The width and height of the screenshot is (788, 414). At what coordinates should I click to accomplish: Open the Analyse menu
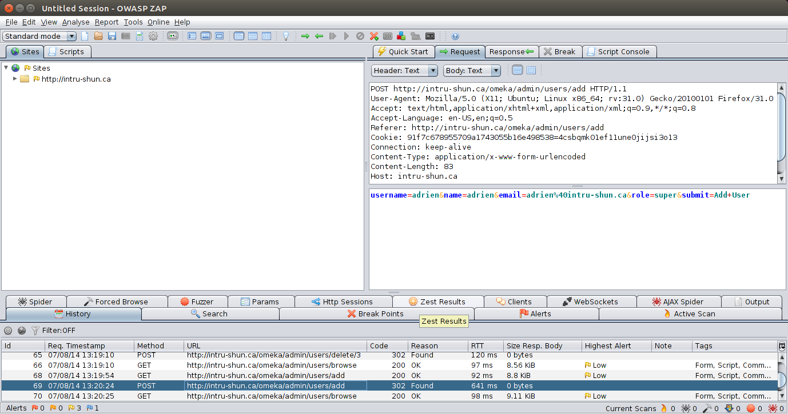click(x=76, y=22)
